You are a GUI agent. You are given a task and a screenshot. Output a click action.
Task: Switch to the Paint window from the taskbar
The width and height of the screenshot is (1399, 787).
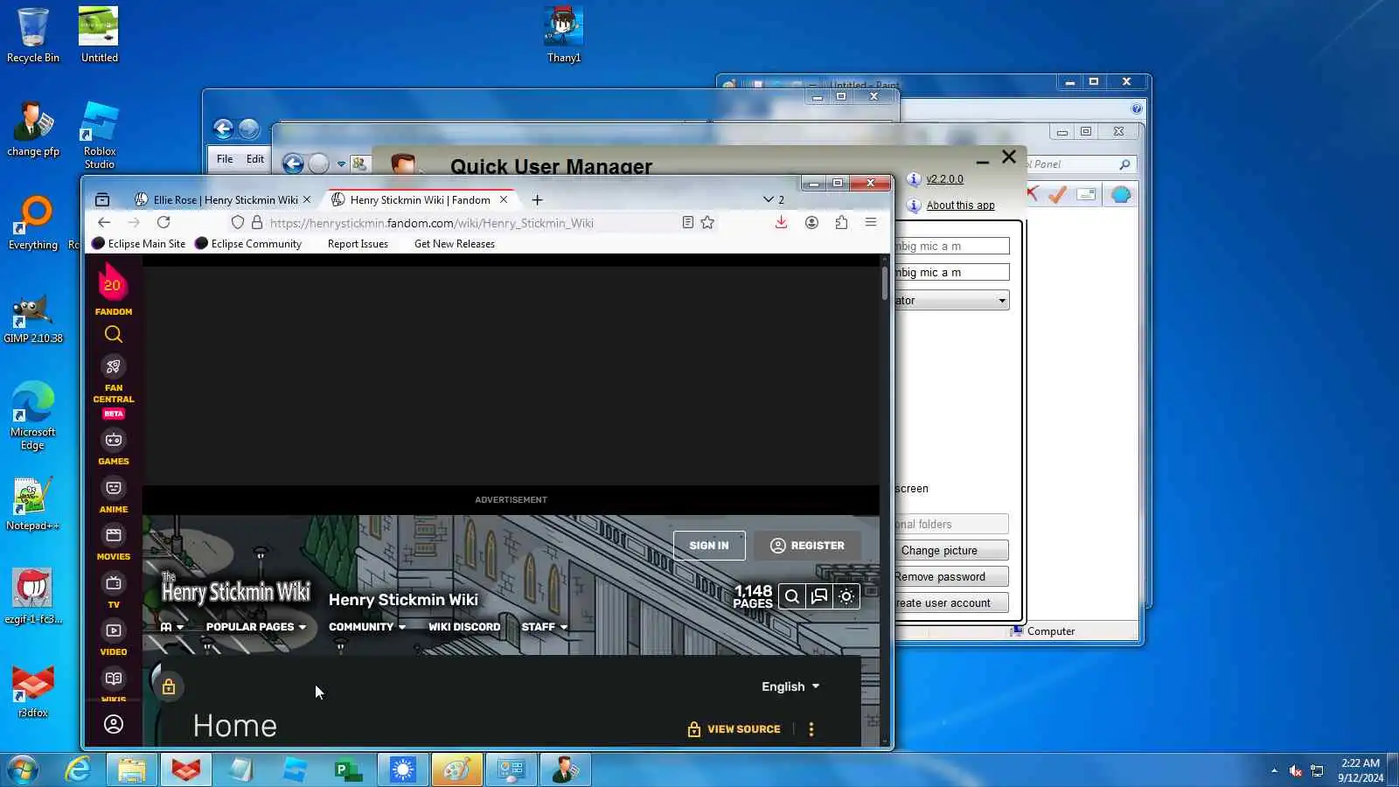pos(457,770)
